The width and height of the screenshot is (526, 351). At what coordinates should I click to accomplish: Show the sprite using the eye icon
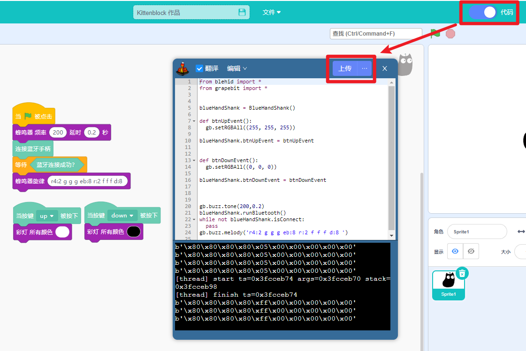point(455,251)
